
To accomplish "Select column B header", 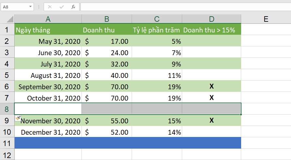I will tap(107, 19).
